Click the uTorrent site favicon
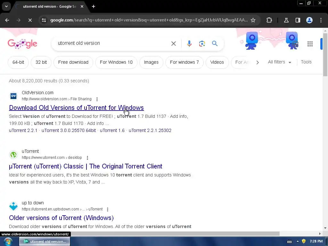This screenshot has height=246, width=328. tap(13, 155)
